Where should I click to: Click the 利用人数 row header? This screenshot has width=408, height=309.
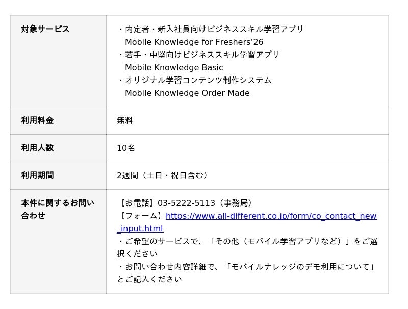[x=37, y=148]
